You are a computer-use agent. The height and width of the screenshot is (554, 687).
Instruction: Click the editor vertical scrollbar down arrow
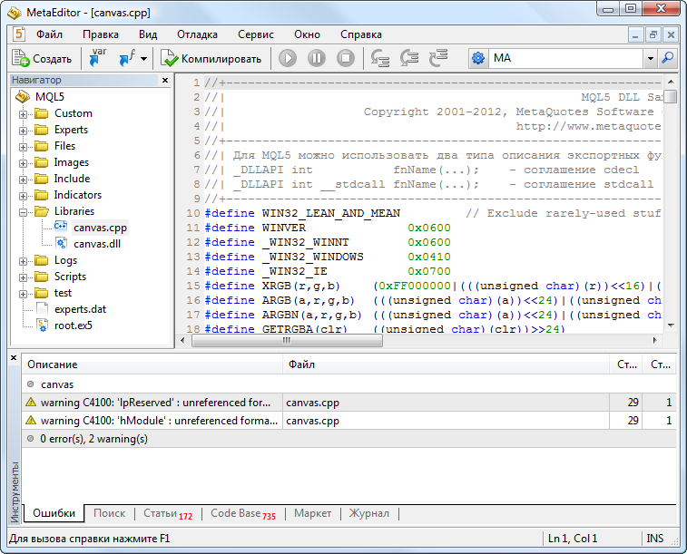(671, 326)
